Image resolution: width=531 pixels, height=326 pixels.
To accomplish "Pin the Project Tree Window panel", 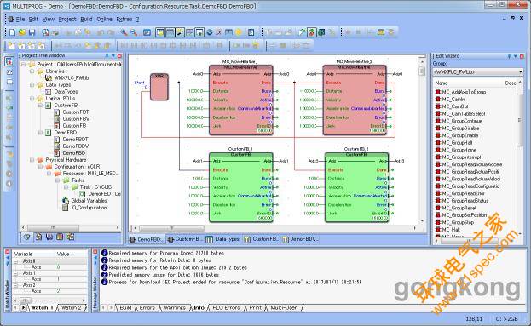I will coord(107,56).
